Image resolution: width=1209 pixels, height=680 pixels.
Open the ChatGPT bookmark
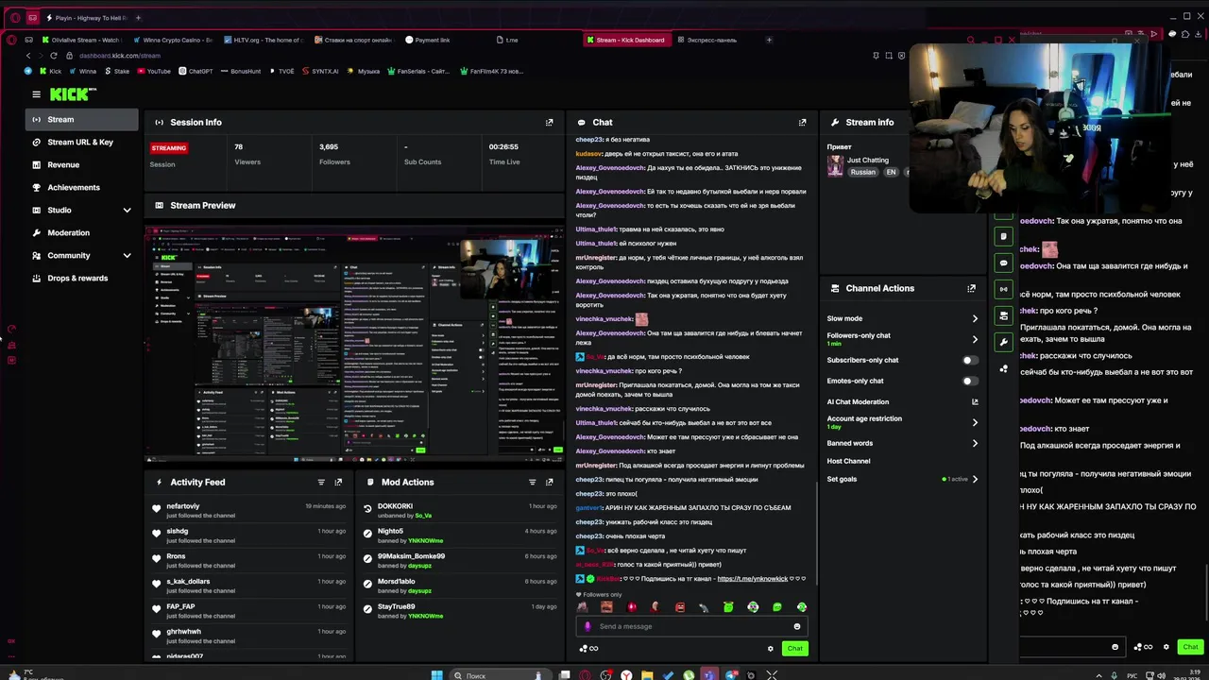[x=196, y=71]
